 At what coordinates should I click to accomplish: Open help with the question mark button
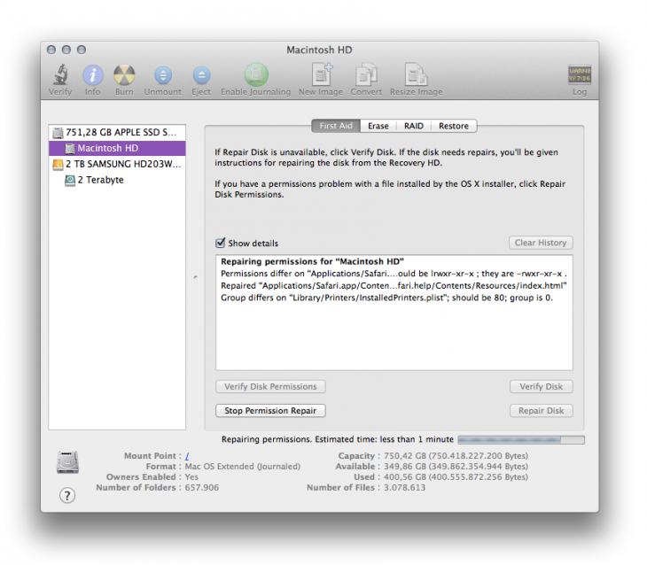pyautogui.click(x=67, y=495)
